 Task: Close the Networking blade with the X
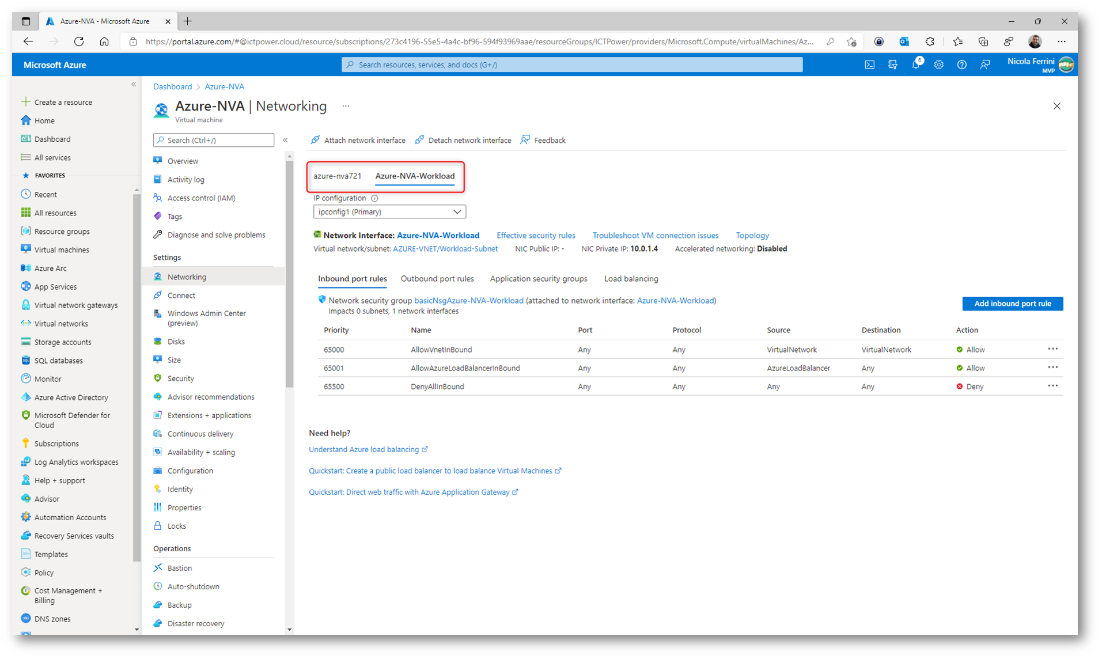(1056, 106)
